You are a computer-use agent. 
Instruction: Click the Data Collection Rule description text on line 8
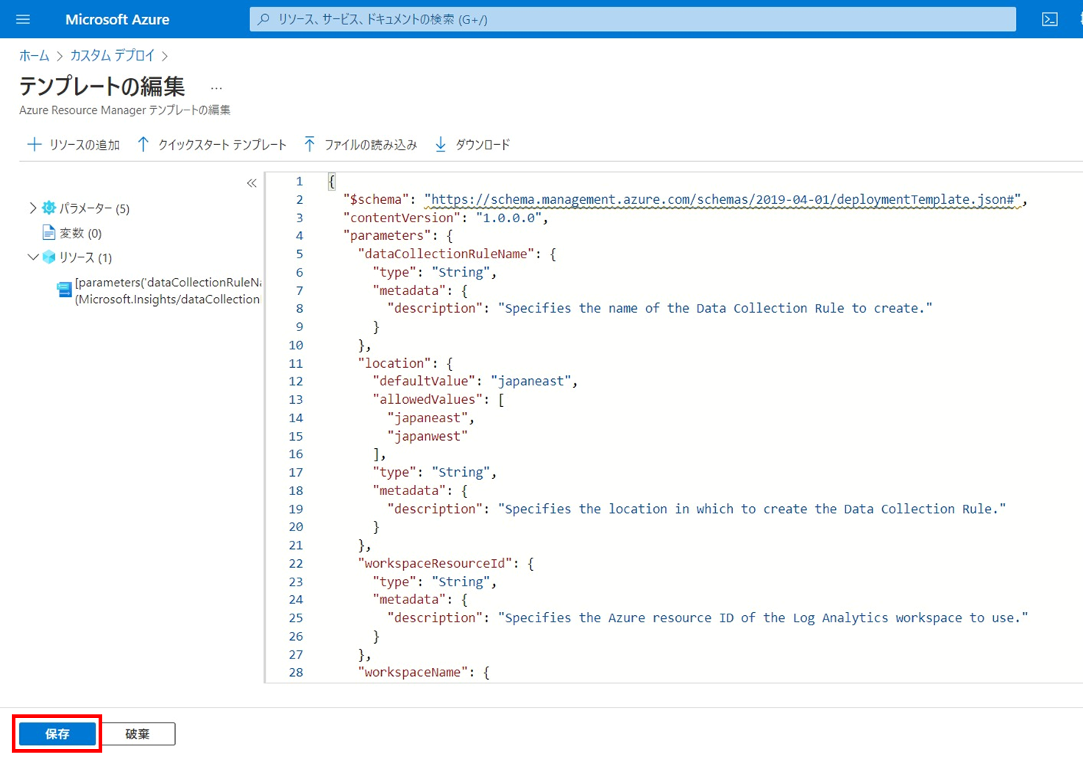click(x=715, y=308)
